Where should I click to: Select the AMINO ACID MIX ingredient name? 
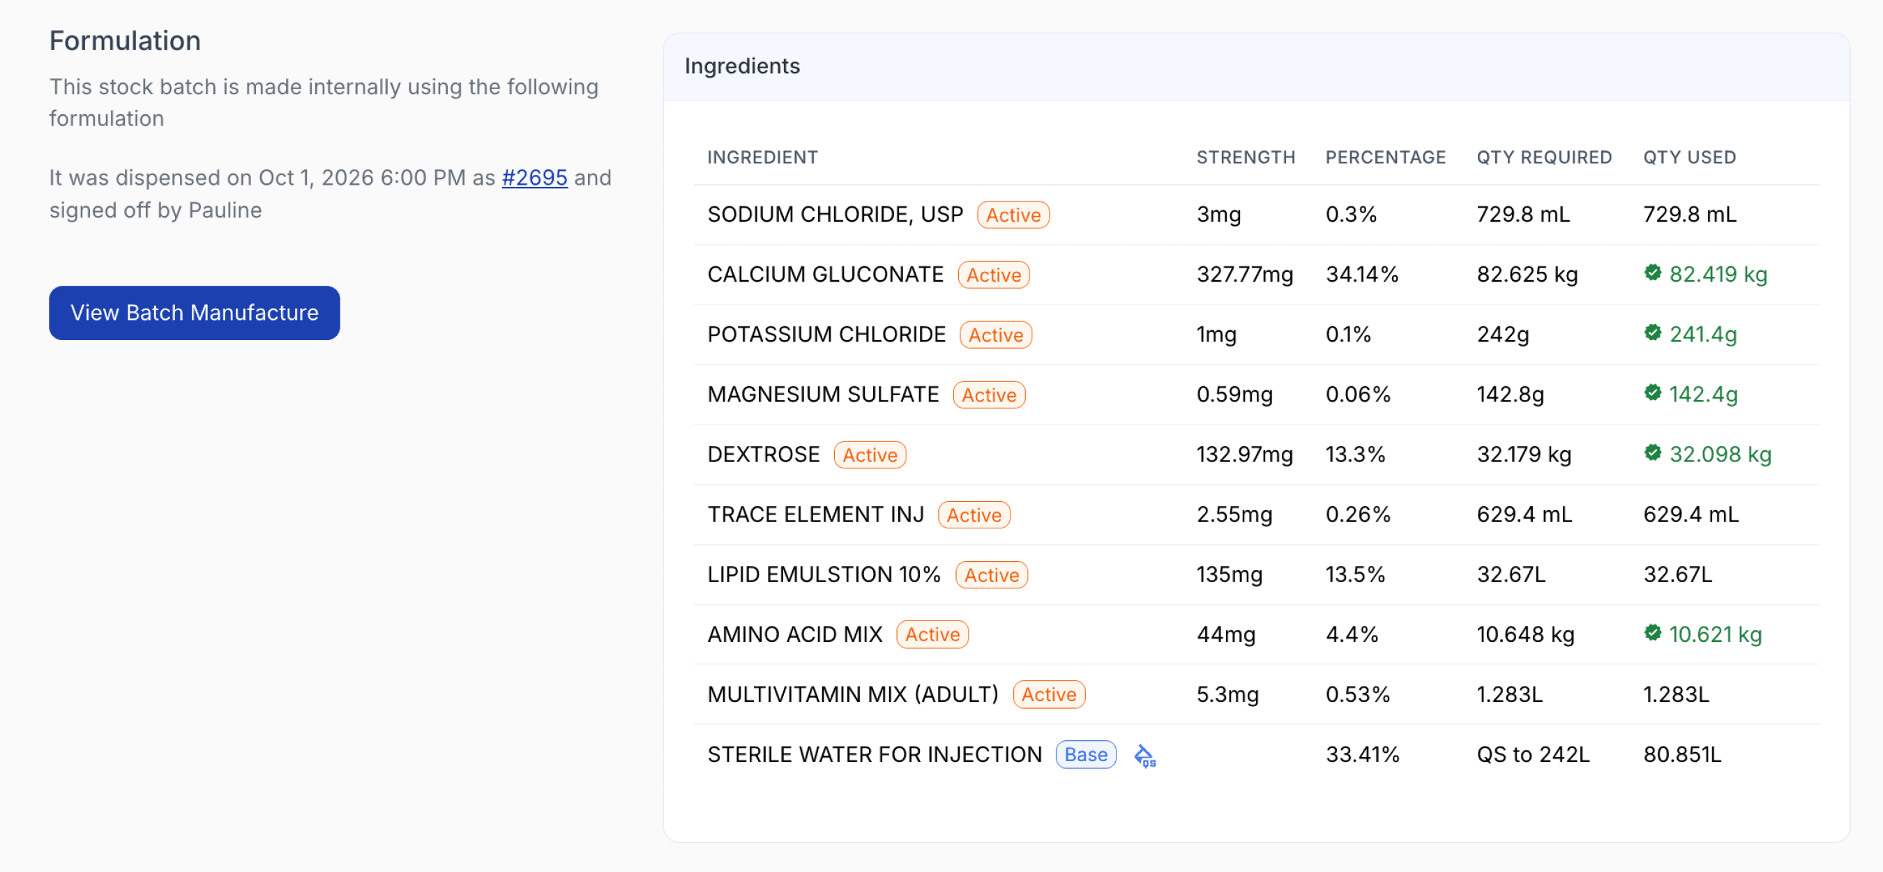795,634
